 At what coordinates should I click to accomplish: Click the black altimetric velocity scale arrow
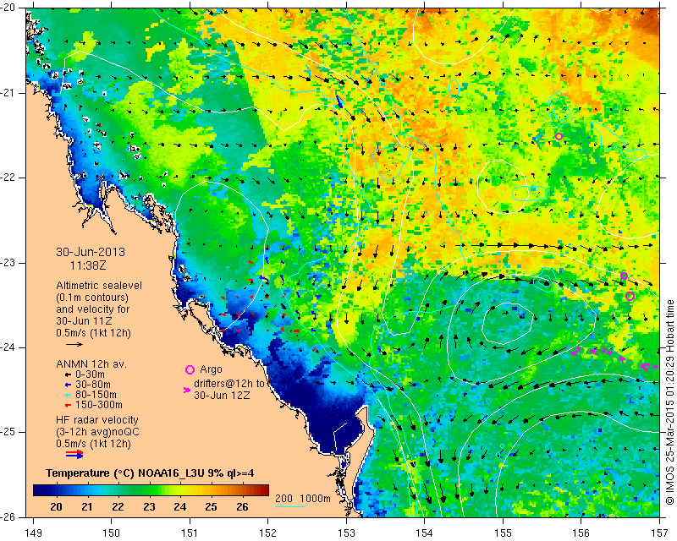click(74, 344)
